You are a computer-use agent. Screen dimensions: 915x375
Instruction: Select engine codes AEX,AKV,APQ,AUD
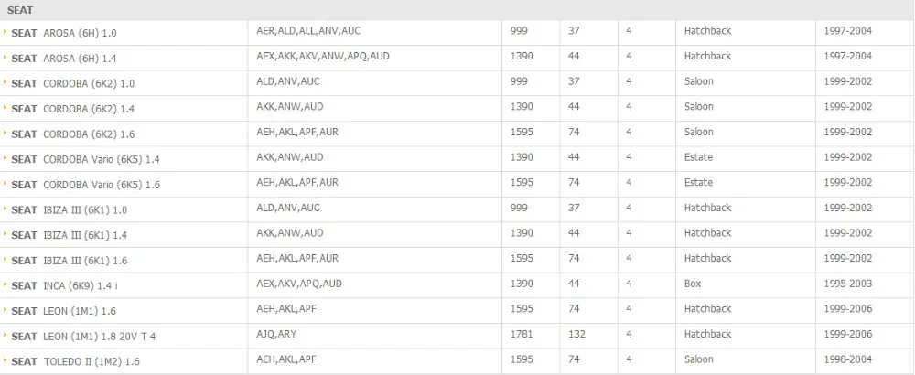coord(299,284)
